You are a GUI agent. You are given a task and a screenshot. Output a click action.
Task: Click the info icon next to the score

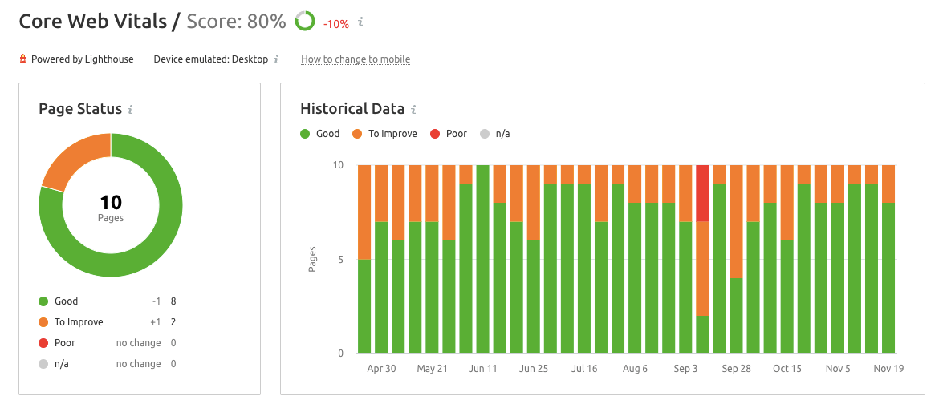360,23
